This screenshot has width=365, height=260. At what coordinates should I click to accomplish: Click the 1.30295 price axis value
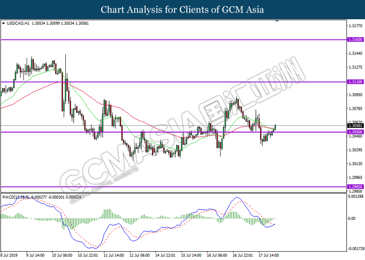[356, 150]
